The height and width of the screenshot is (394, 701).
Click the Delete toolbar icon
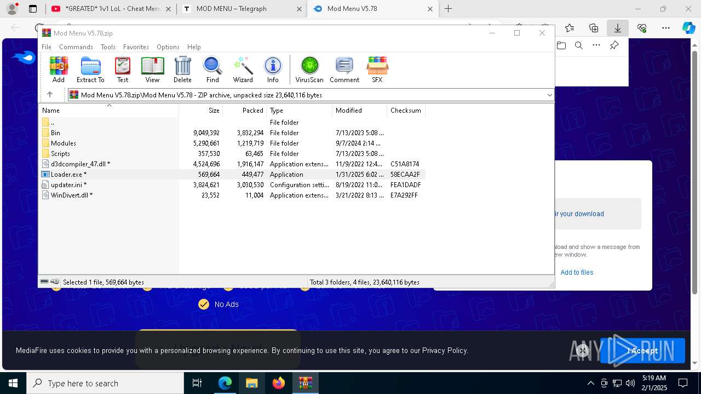(182, 69)
